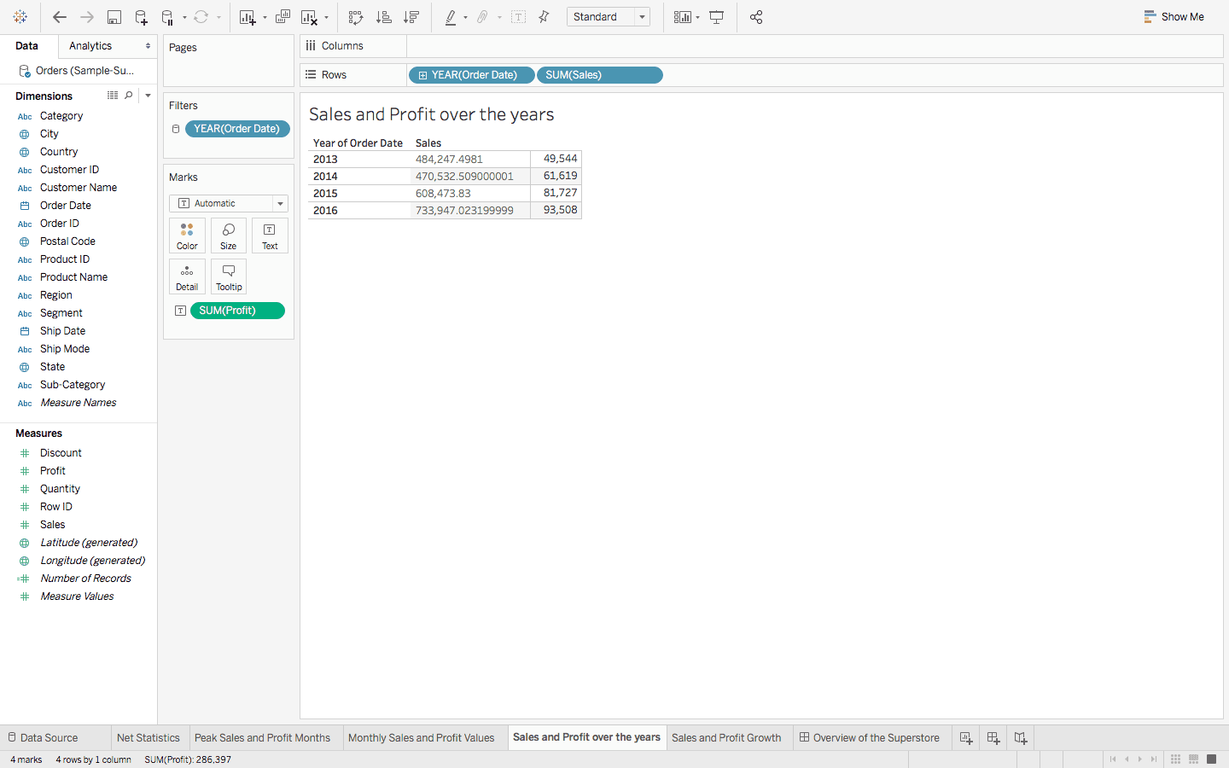Click the New worksheet icon in tab bar
The image size is (1229, 768).
click(965, 738)
